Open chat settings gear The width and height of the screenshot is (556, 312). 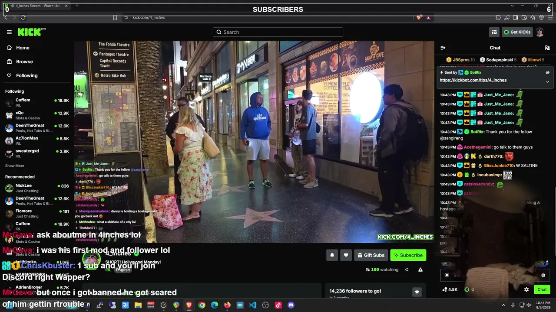(x=526, y=289)
